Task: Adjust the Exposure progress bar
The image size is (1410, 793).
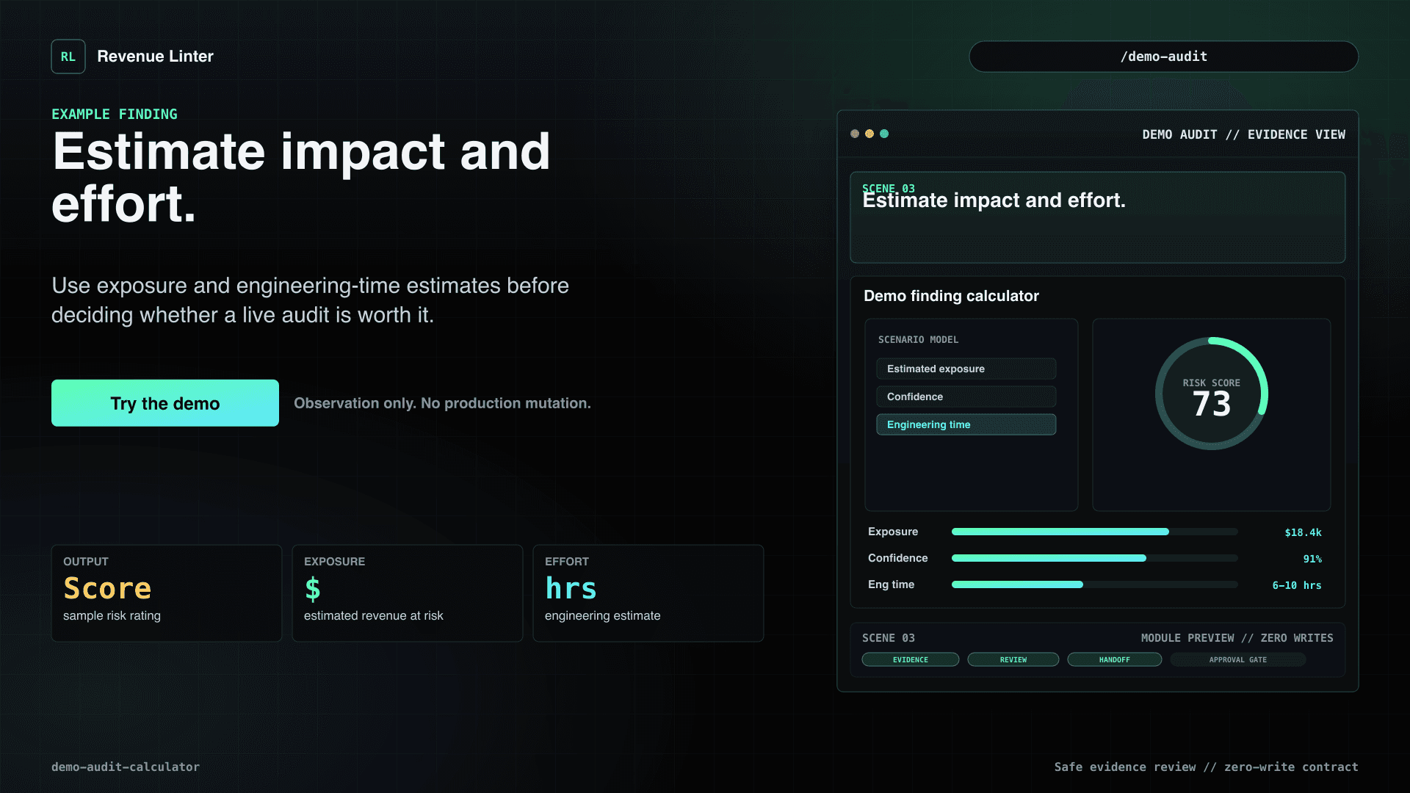Action: click(1094, 532)
